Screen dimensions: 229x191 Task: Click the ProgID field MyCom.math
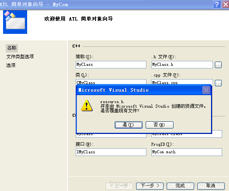point(187,152)
